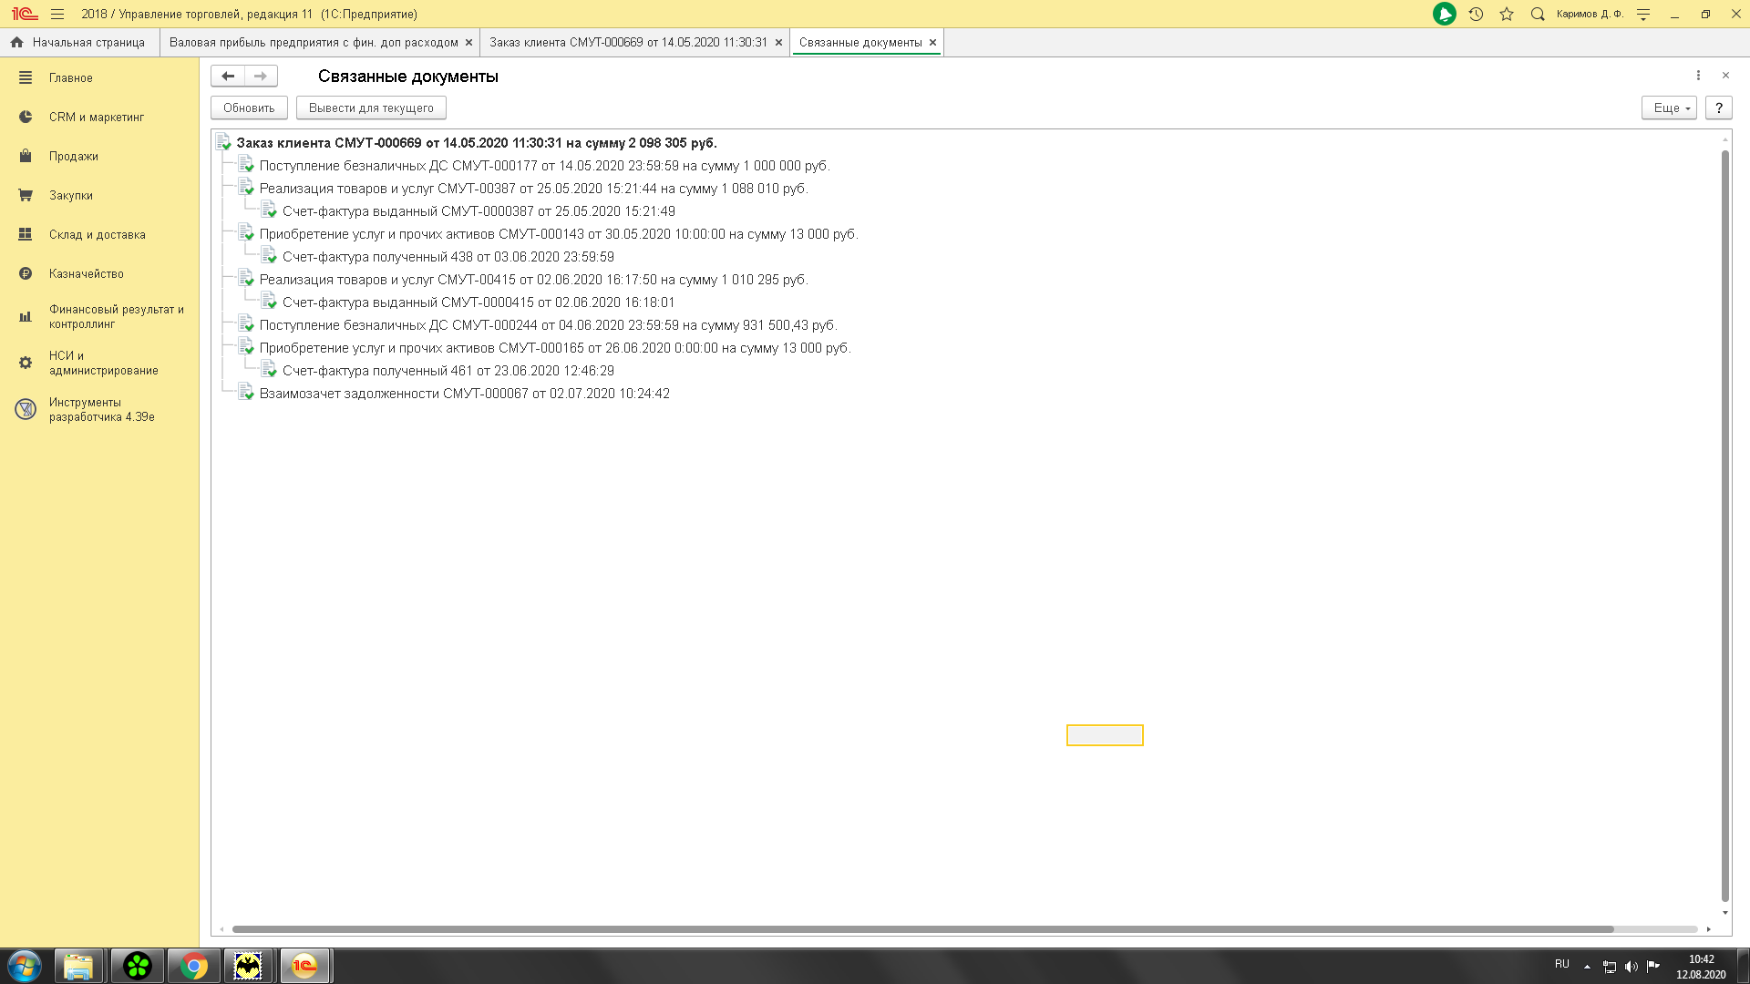The width and height of the screenshot is (1750, 984).
Task: Click the horizontal scrollbar of document tree
Action: [x=922, y=929]
